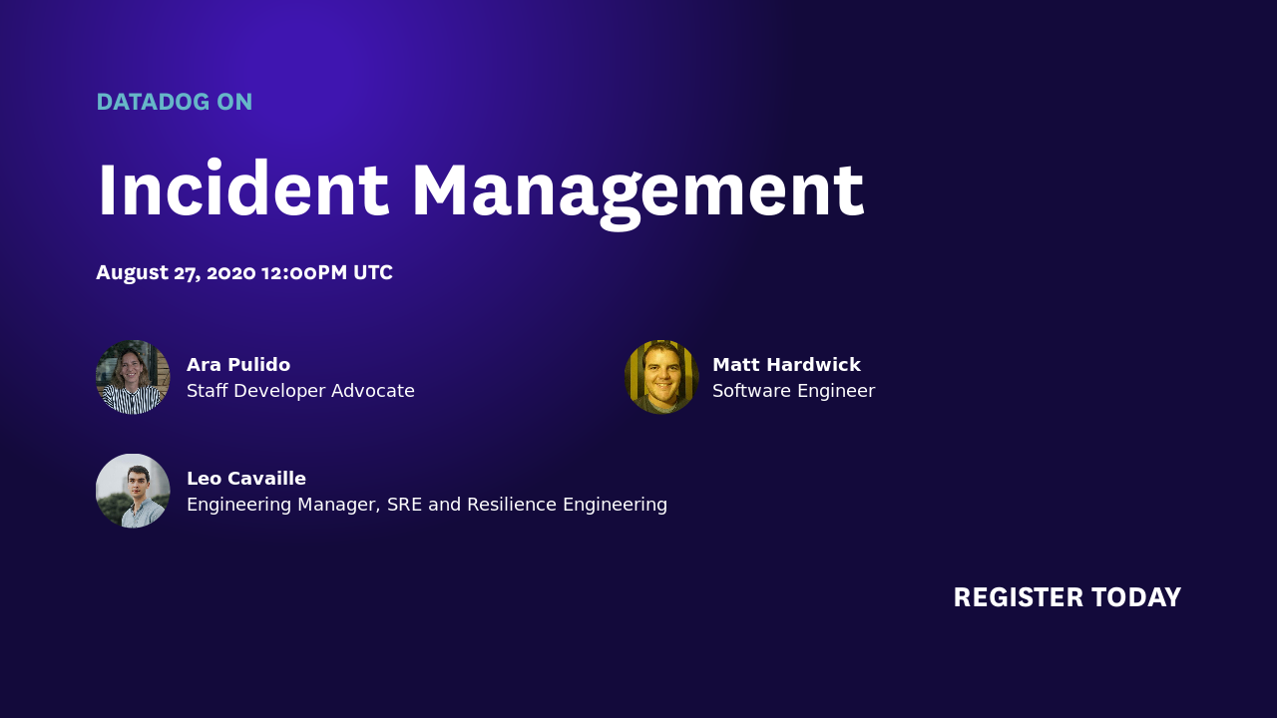Click the circular avatar beside Leo Cavaille
Image resolution: width=1277 pixels, height=718 pixels.
[133, 490]
